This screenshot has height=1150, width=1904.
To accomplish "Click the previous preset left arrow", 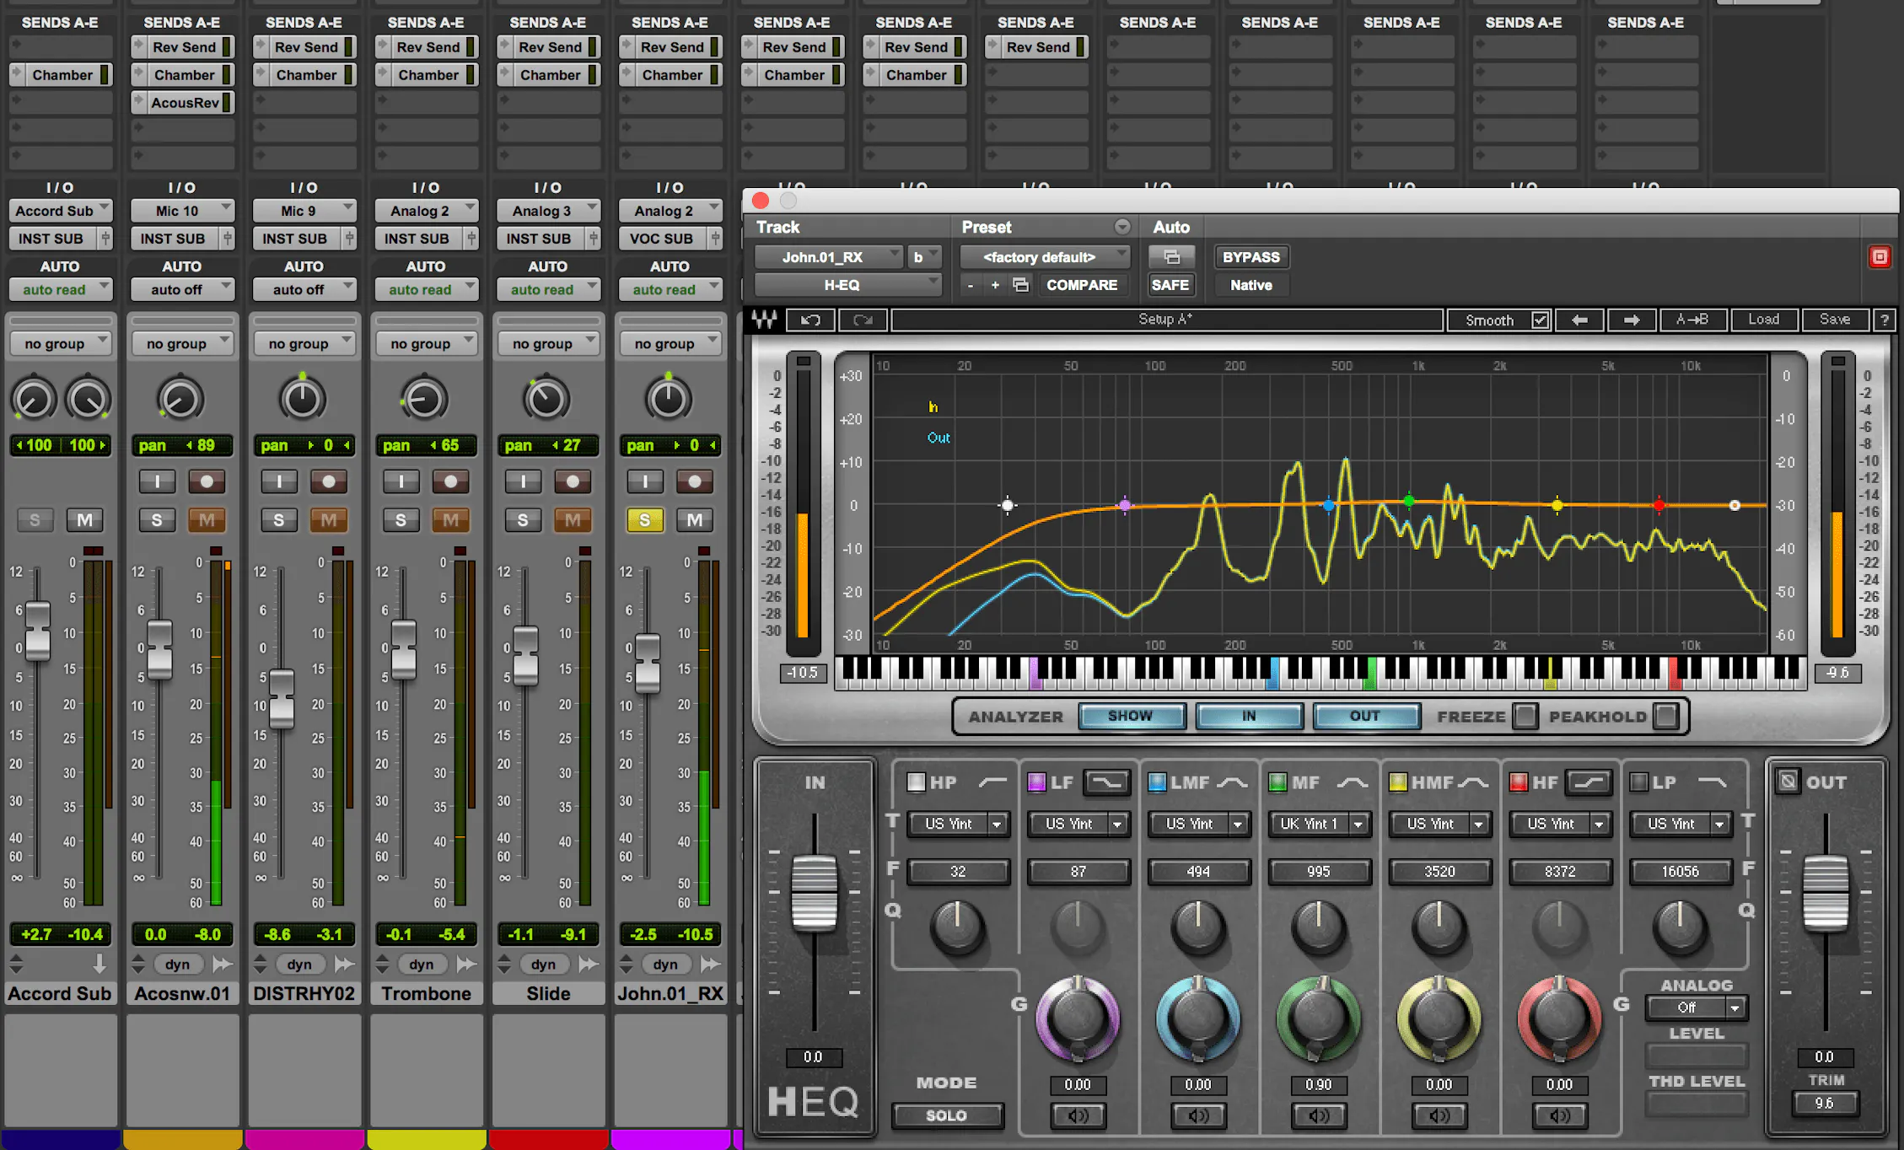I will pos(1579,320).
